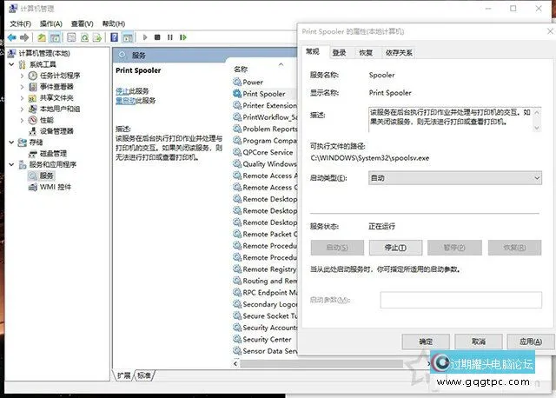Viewport: 556px width, 398px height.
Task: Click the left arrow of horizontal scrollbar
Action: tap(235, 363)
